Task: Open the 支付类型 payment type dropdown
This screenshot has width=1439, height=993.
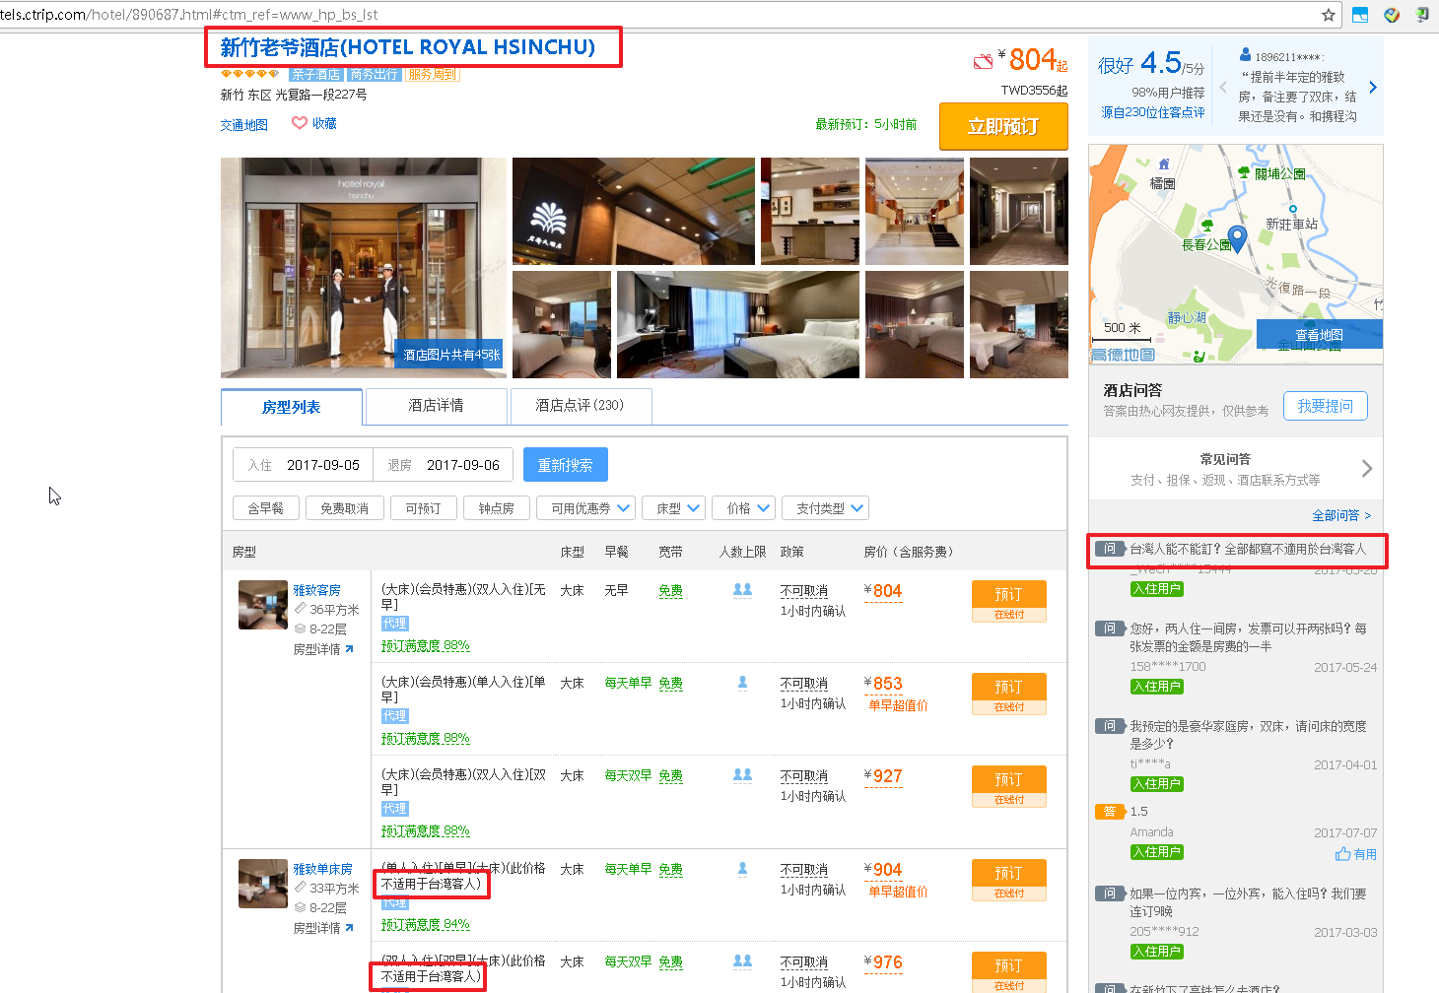Action: click(x=825, y=508)
